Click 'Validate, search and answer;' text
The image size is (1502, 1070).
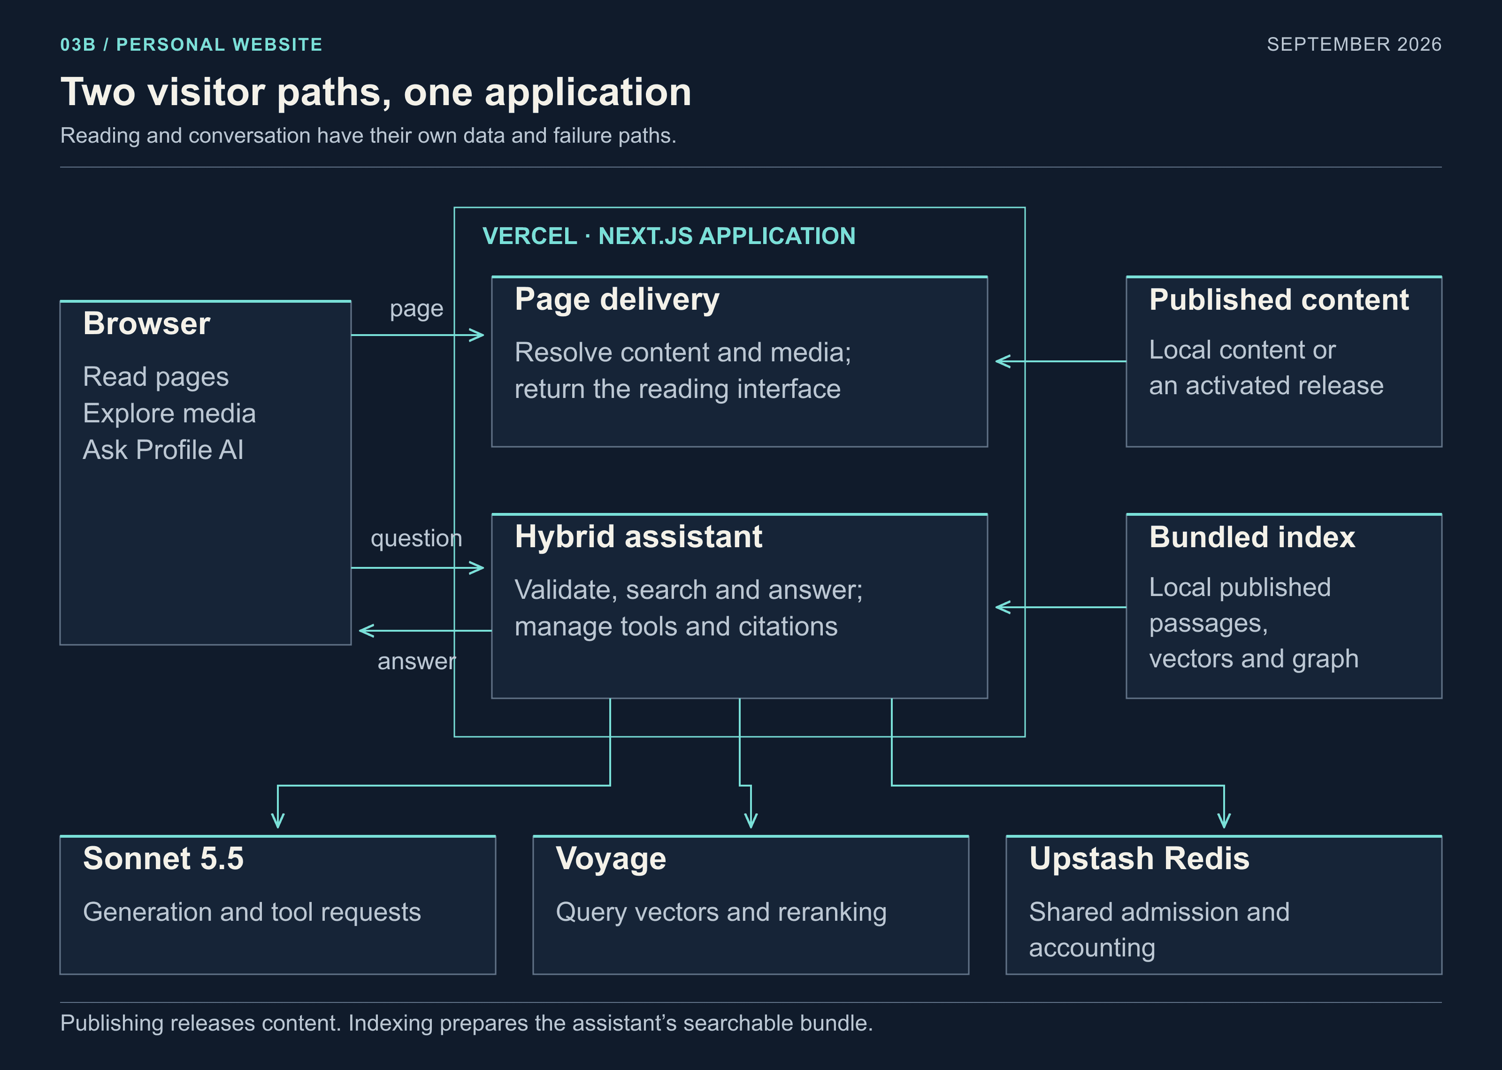(689, 590)
